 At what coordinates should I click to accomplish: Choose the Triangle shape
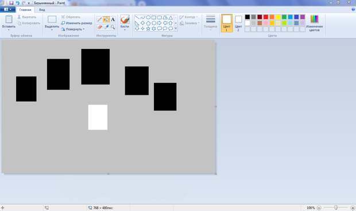point(171,17)
